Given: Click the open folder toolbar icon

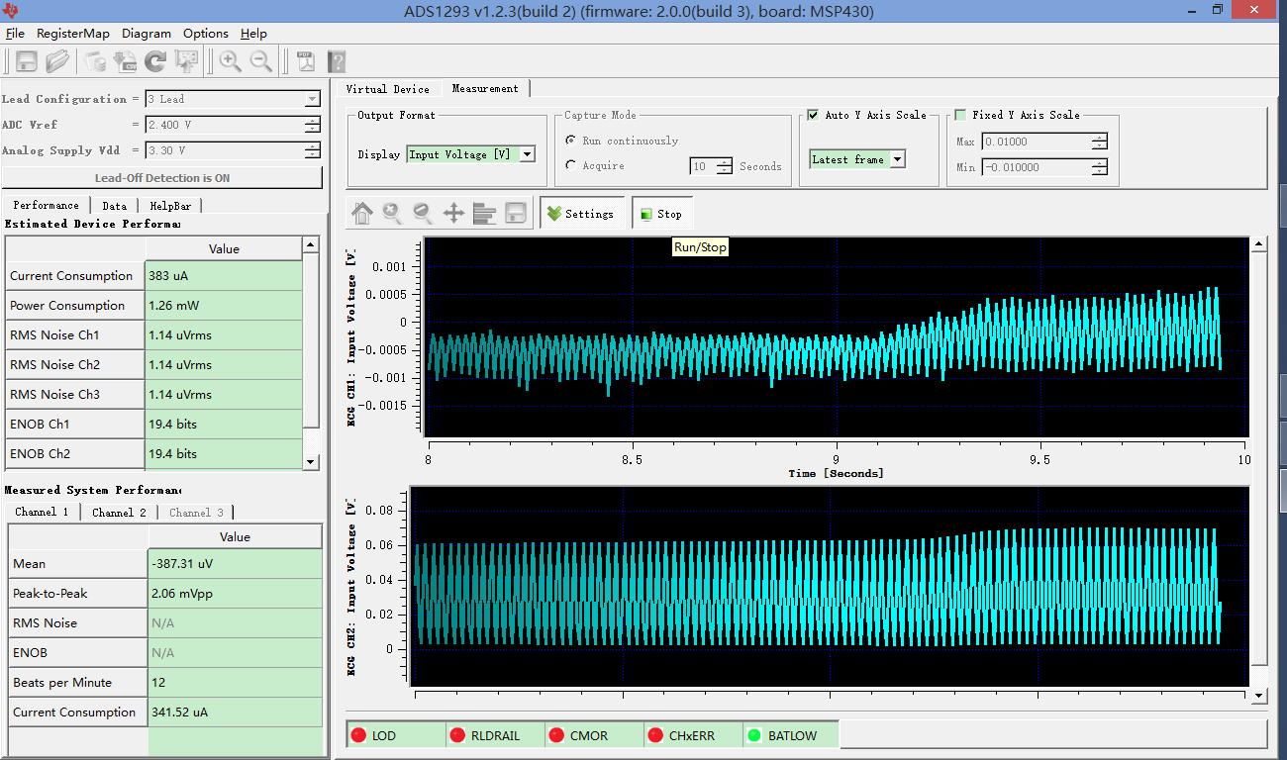Looking at the screenshot, I should tap(57, 61).
